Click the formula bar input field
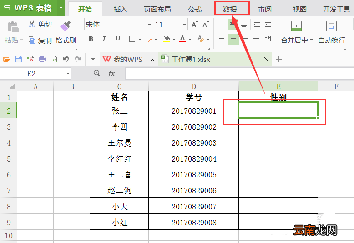 click(239, 74)
